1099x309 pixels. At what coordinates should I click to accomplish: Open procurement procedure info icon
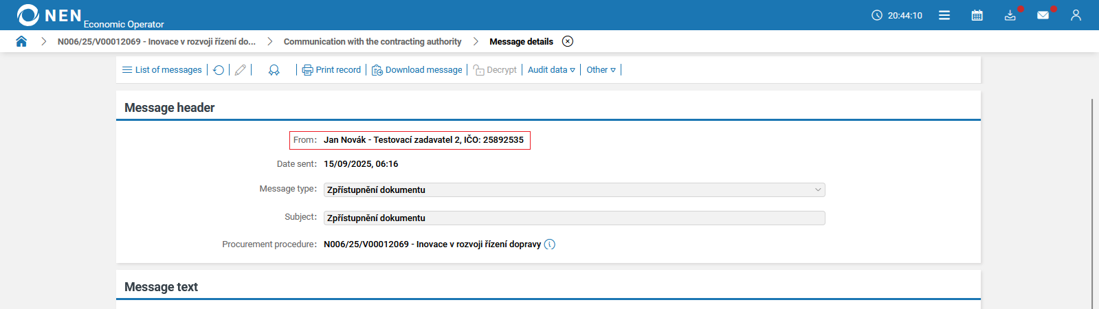[x=550, y=244]
